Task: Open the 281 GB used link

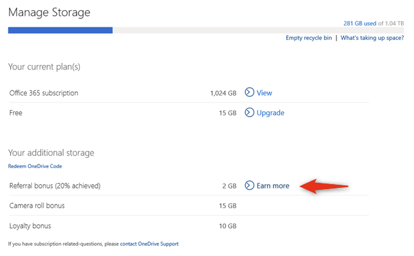Action: (360, 24)
